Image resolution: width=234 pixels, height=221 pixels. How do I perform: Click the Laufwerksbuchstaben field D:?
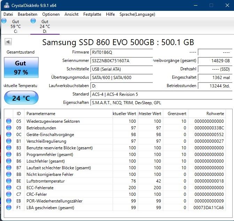[121, 86]
